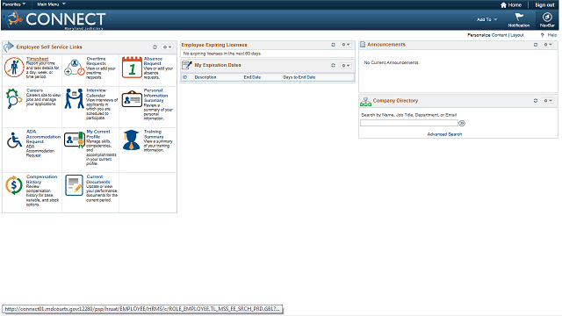The image size is (562, 316).
Task: Expand the Add To dropdown
Action: coord(486,19)
